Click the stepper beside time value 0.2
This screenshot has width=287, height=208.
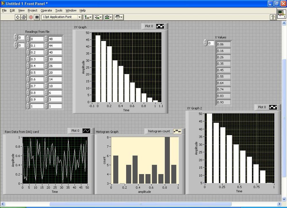(x=28, y=52)
